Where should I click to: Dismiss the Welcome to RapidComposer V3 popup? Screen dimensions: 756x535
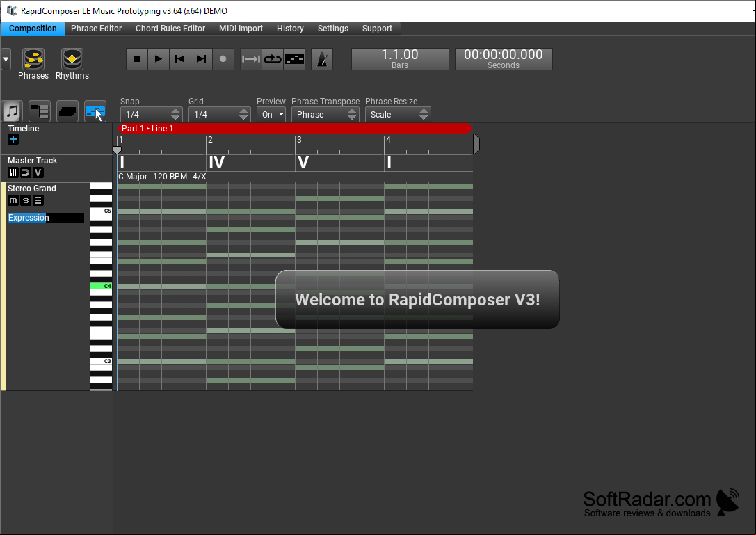tap(417, 300)
